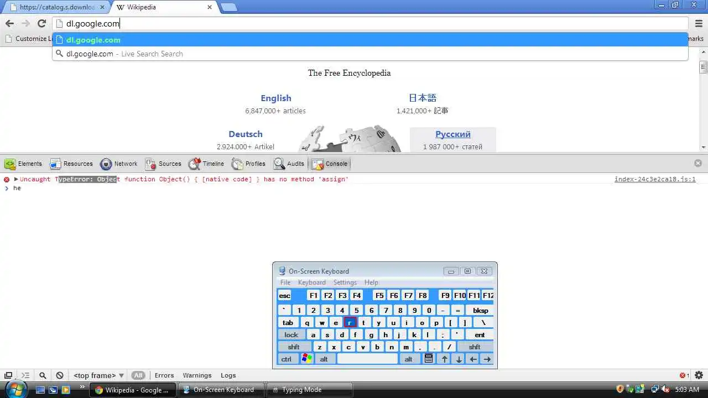Open DevTools settings gear
This screenshot has width=708, height=398.
pos(699,375)
